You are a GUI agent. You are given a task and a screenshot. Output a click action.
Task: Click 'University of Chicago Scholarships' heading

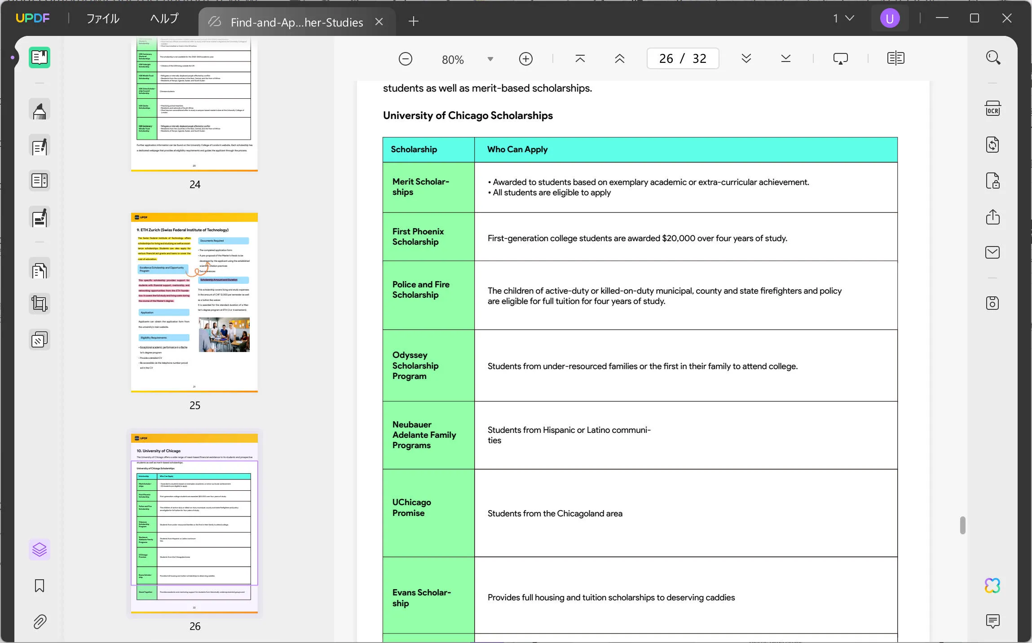[x=467, y=115]
